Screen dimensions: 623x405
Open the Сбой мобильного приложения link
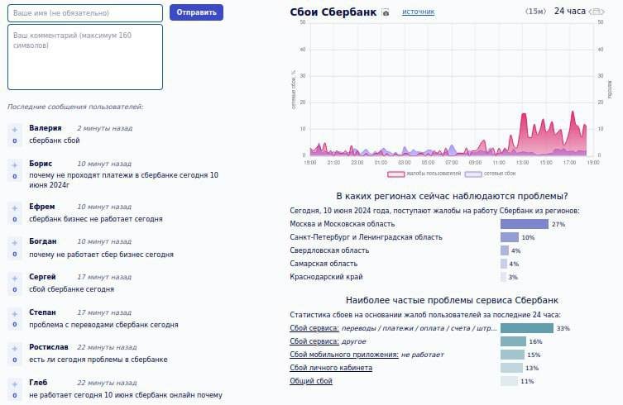344,355
